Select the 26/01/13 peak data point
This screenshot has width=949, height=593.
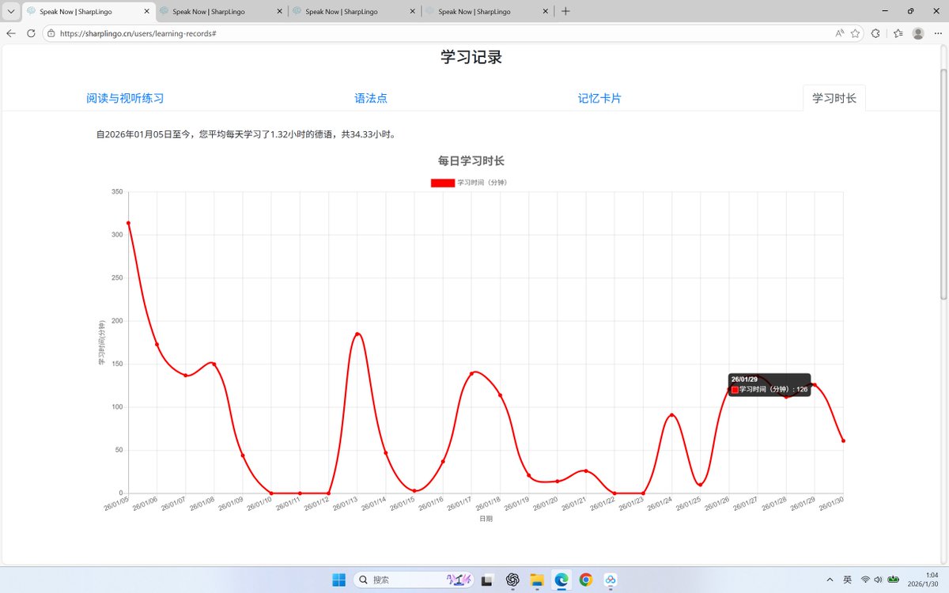357,334
